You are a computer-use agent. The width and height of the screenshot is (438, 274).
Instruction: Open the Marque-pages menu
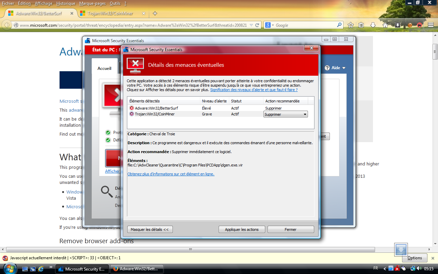click(92, 3)
